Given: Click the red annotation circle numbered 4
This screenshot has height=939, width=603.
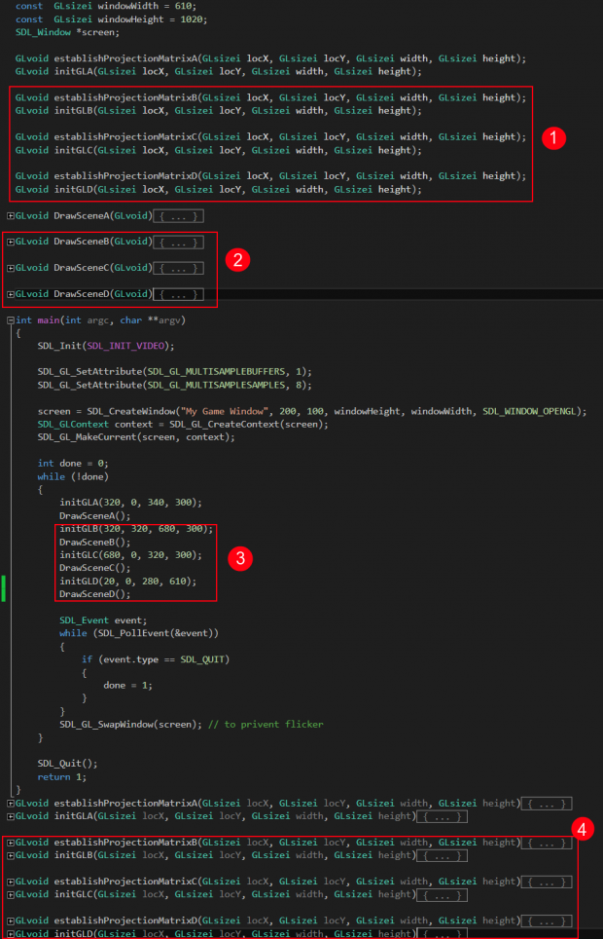Looking at the screenshot, I should point(582,830).
